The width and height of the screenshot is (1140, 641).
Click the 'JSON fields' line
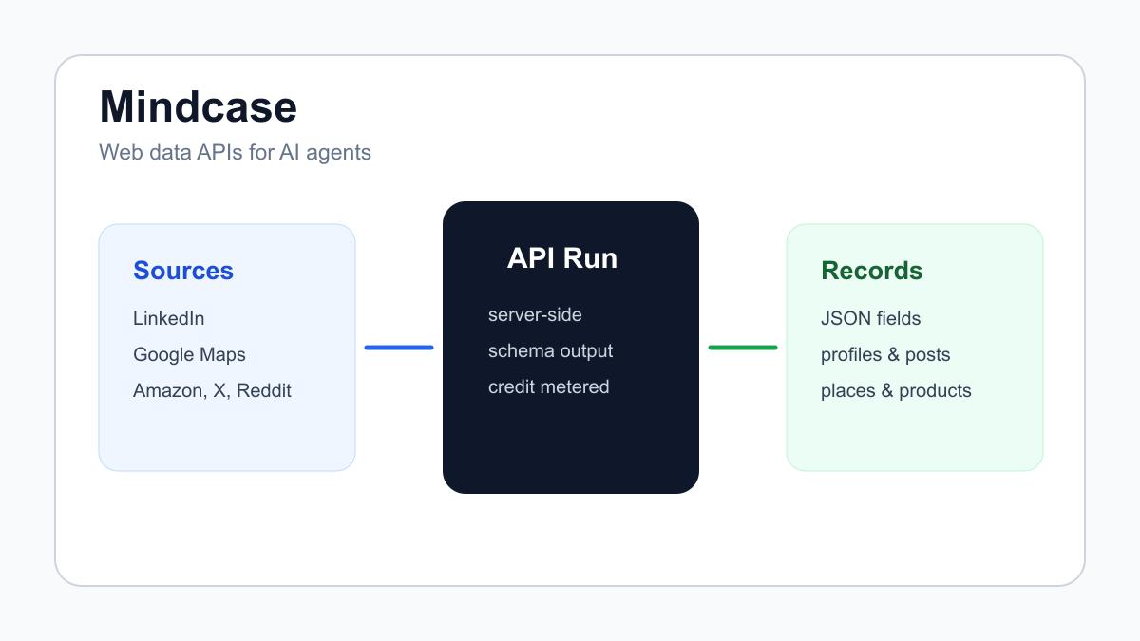(x=870, y=318)
